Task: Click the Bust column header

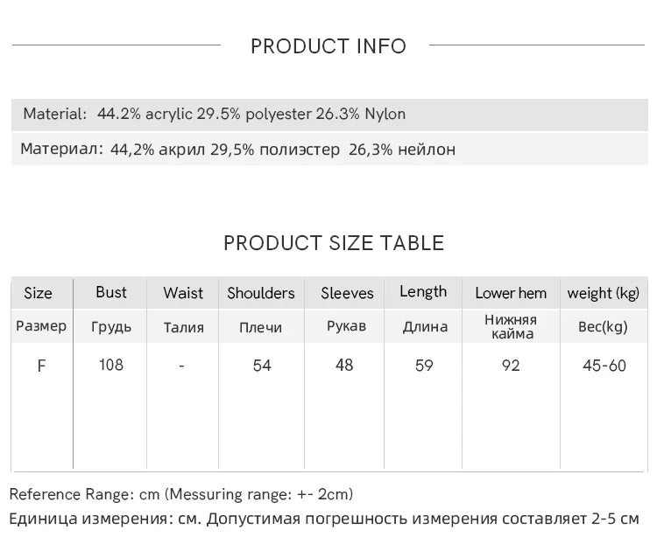Action: point(111,292)
